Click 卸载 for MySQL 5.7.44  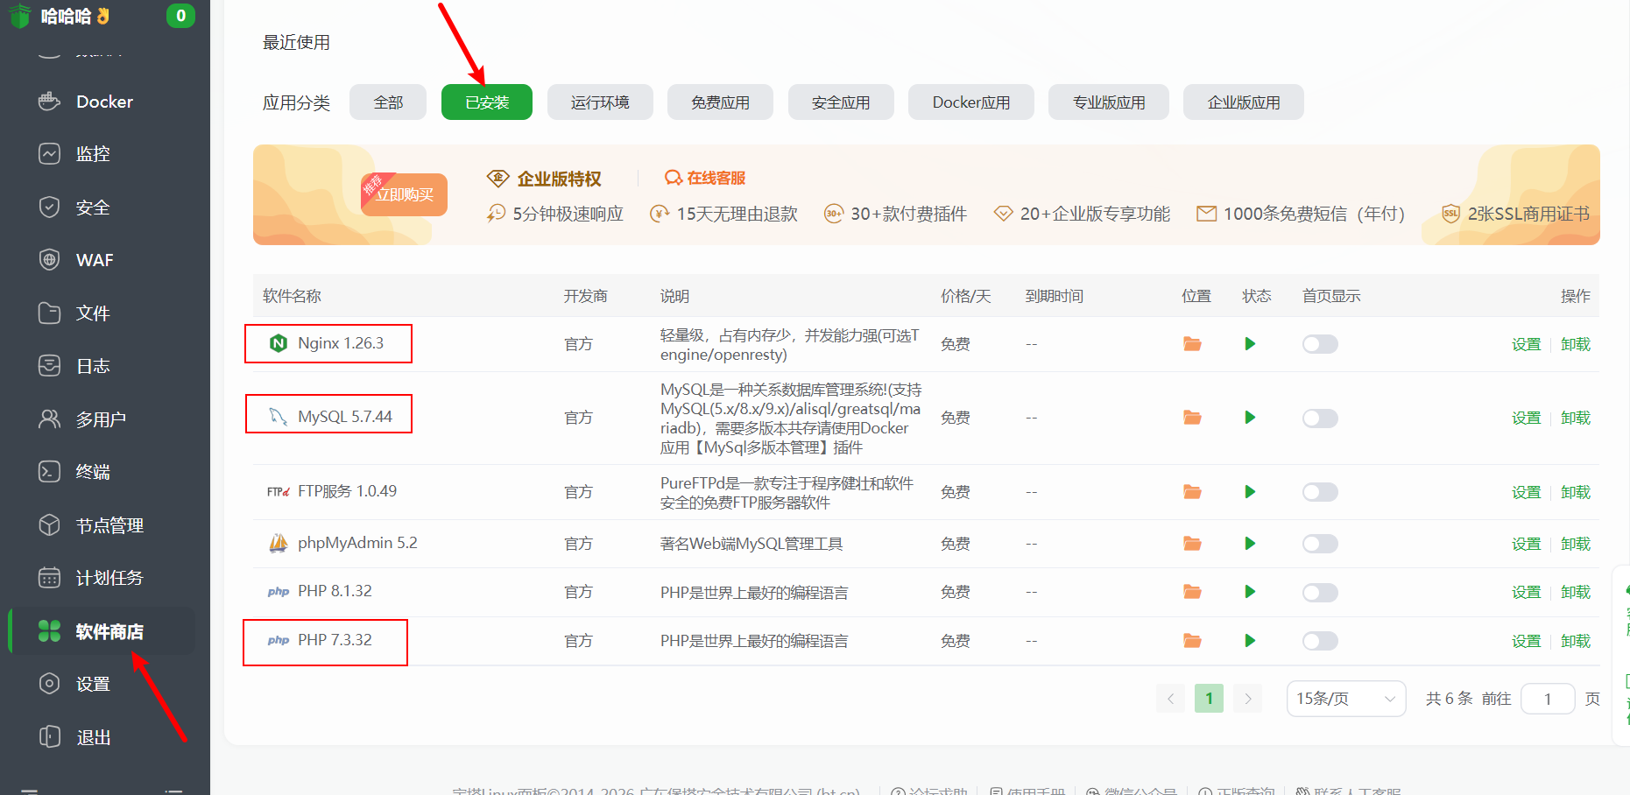point(1575,418)
